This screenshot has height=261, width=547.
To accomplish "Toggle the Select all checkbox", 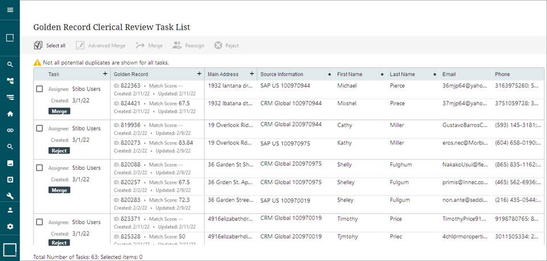I will (38, 46).
